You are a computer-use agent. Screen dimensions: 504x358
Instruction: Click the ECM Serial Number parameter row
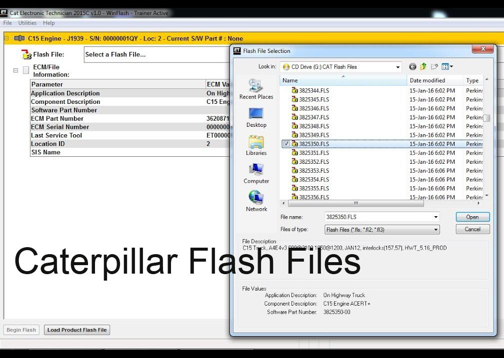[x=130, y=127]
